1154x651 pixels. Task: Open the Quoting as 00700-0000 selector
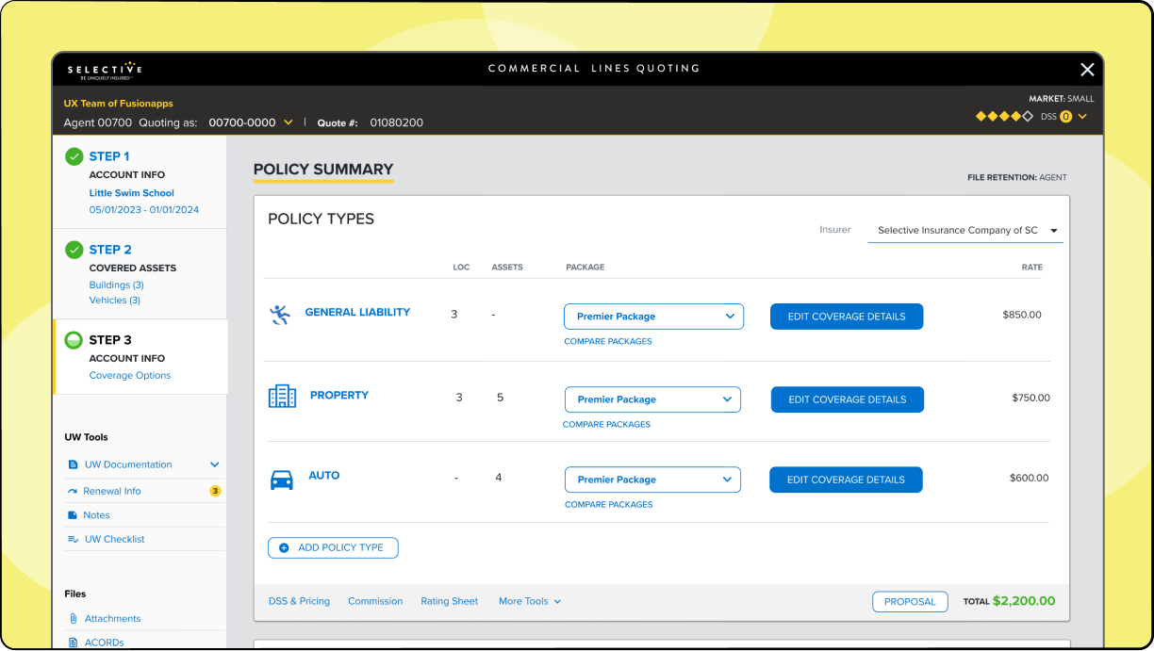coord(249,122)
